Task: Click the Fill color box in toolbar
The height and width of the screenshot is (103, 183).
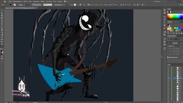Action: click(x=1, y=51)
